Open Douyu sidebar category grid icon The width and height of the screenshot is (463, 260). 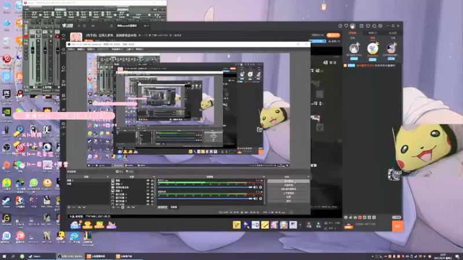pos(64,96)
